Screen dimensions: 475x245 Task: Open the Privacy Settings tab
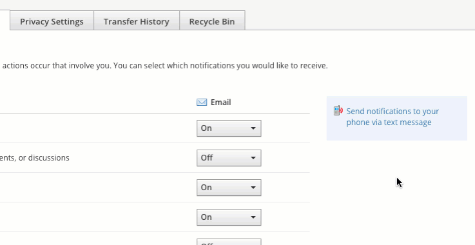point(52,21)
